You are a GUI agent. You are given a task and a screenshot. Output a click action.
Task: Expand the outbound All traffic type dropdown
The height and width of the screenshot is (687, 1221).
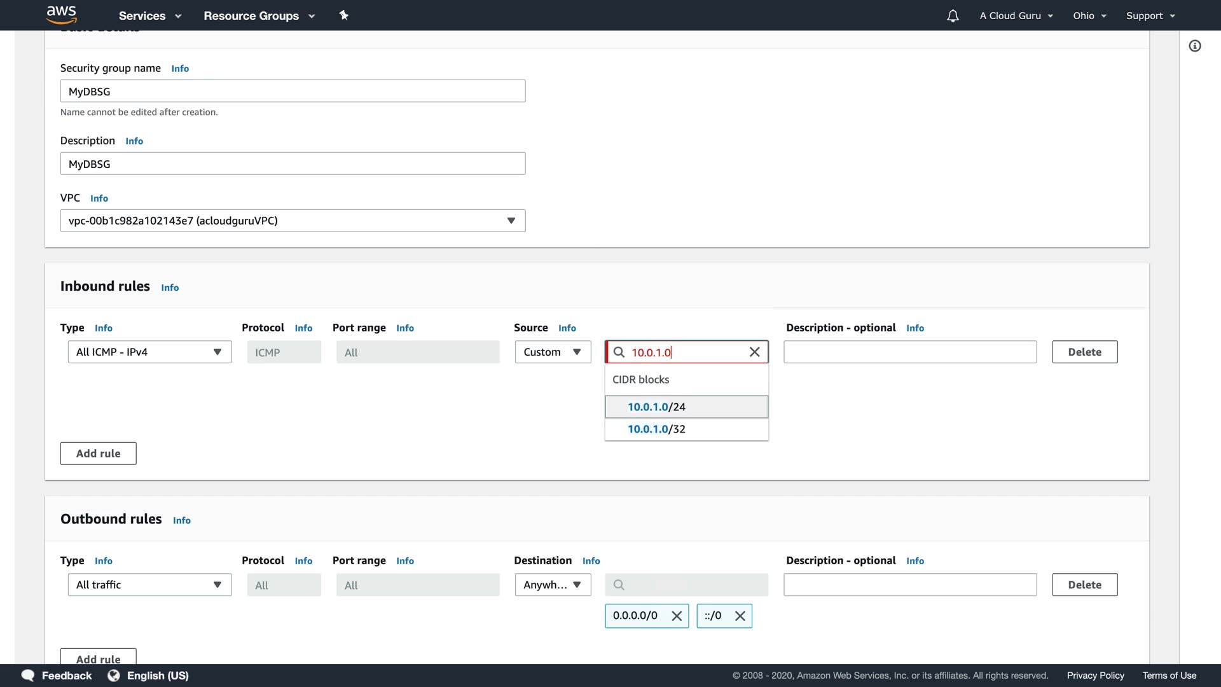pos(149,585)
